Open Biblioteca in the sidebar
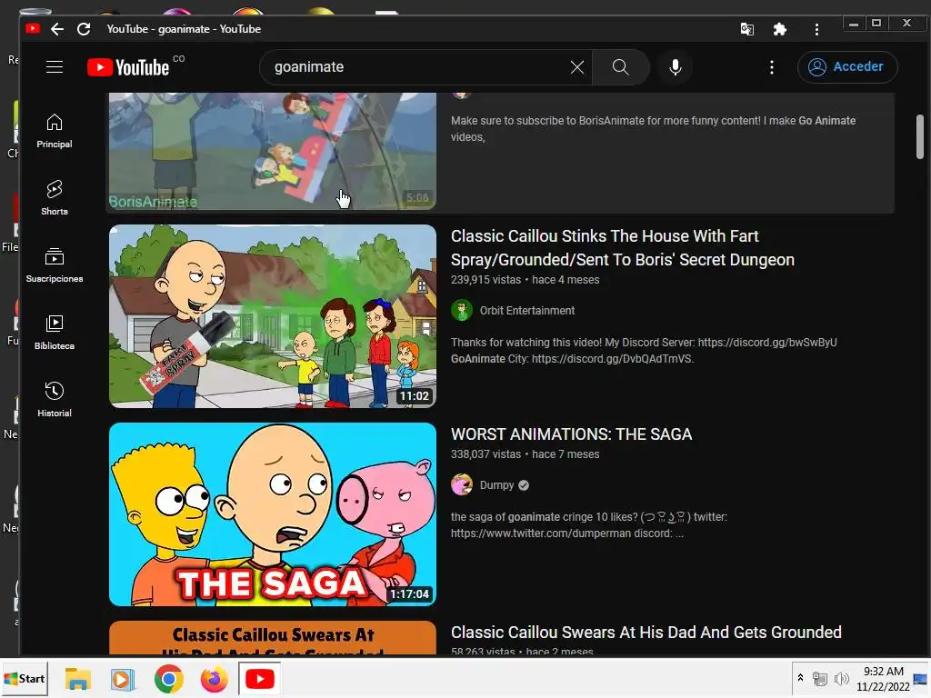The image size is (931, 698). (x=55, y=333)
